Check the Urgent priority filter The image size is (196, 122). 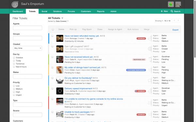14,95
